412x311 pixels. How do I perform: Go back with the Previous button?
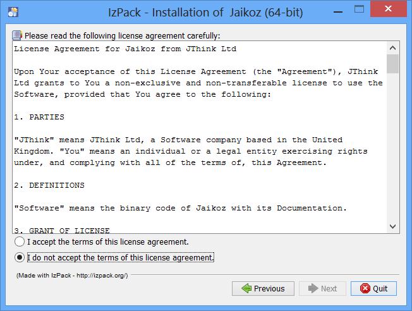point(263,288)
